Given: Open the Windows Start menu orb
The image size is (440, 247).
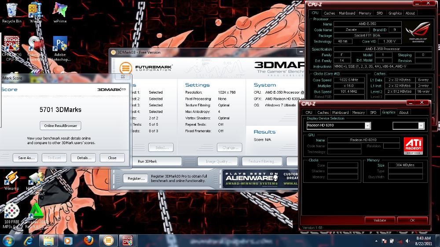Looking at the screenshot, I should click(x=9, y=241).
